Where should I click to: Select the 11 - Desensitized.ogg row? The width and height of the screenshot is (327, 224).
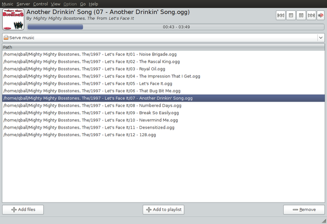pos(163,128)
